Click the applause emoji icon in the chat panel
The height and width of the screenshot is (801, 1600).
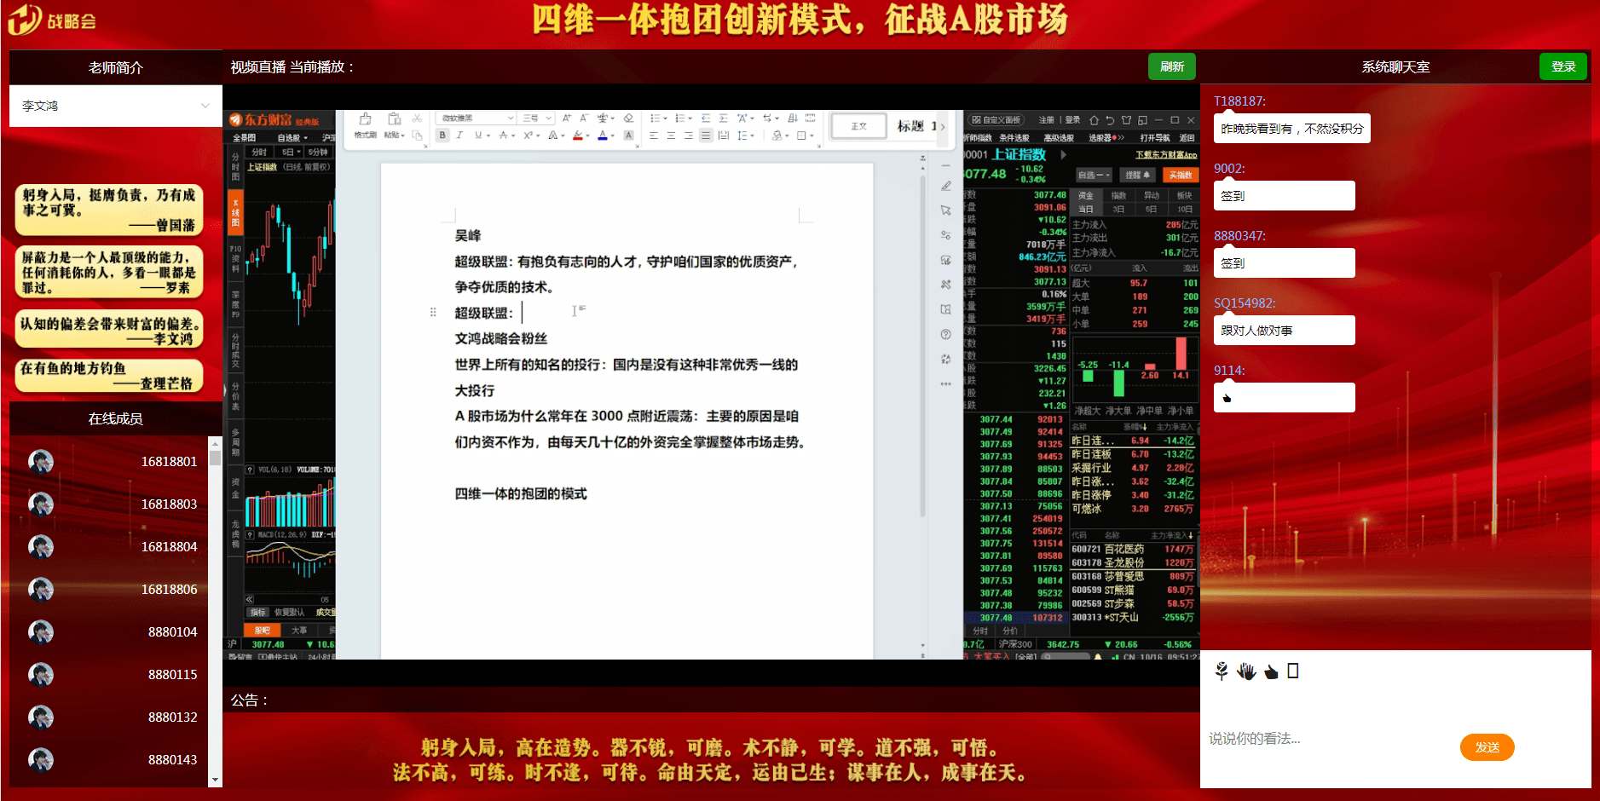pyautogui.click(x=1247, y=671)
